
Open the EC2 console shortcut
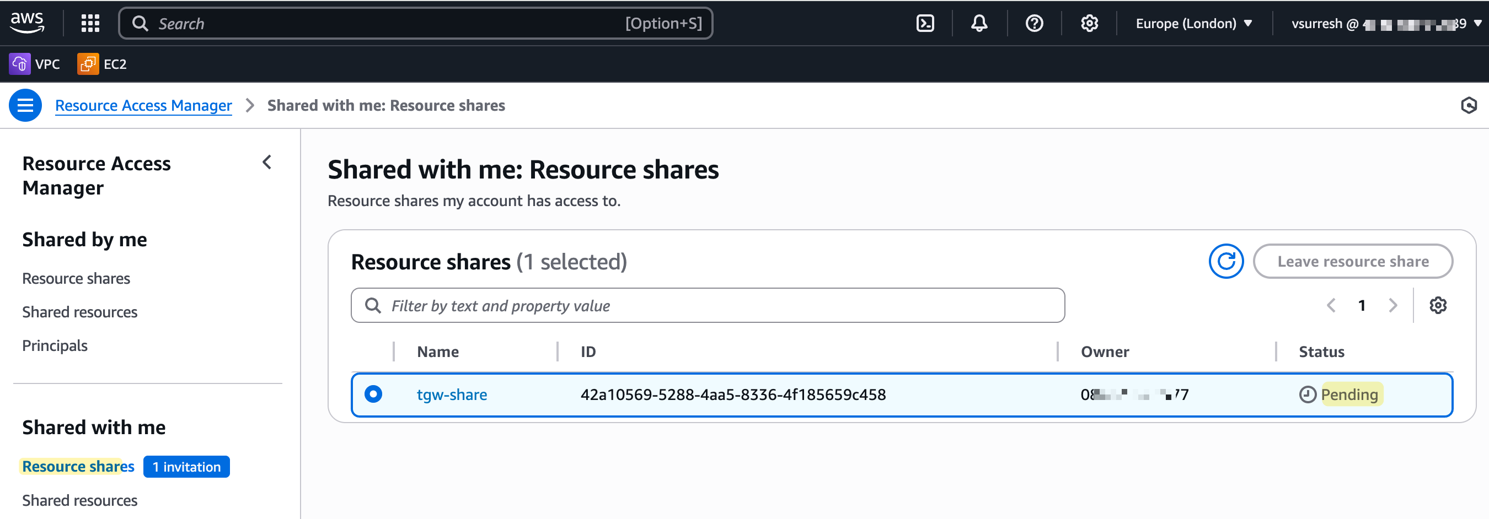(x=101, y=64)
